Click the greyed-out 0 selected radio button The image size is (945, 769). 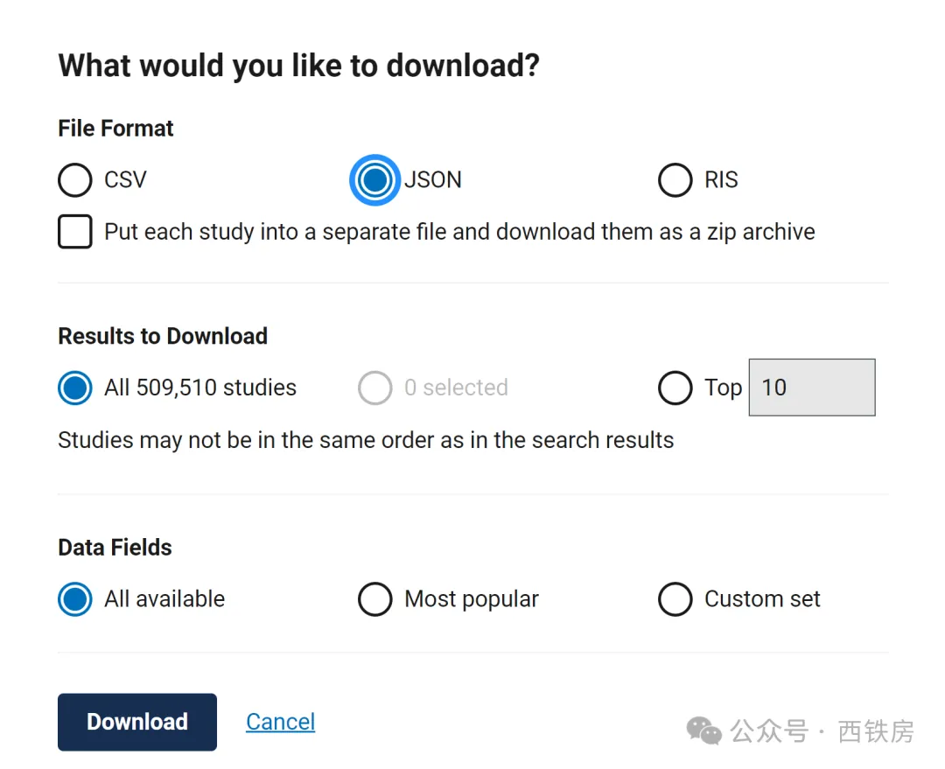pos(374,388)
